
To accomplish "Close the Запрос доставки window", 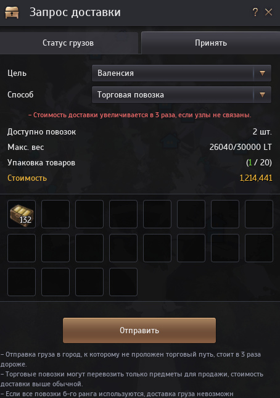I will coord(268,12).
